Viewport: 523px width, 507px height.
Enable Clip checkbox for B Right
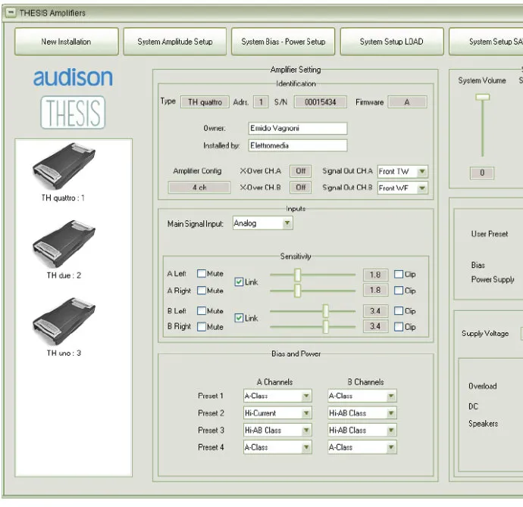[399, 327]
